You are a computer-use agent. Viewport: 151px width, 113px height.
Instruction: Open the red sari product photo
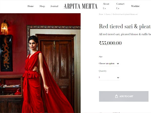tap(40, 63)
